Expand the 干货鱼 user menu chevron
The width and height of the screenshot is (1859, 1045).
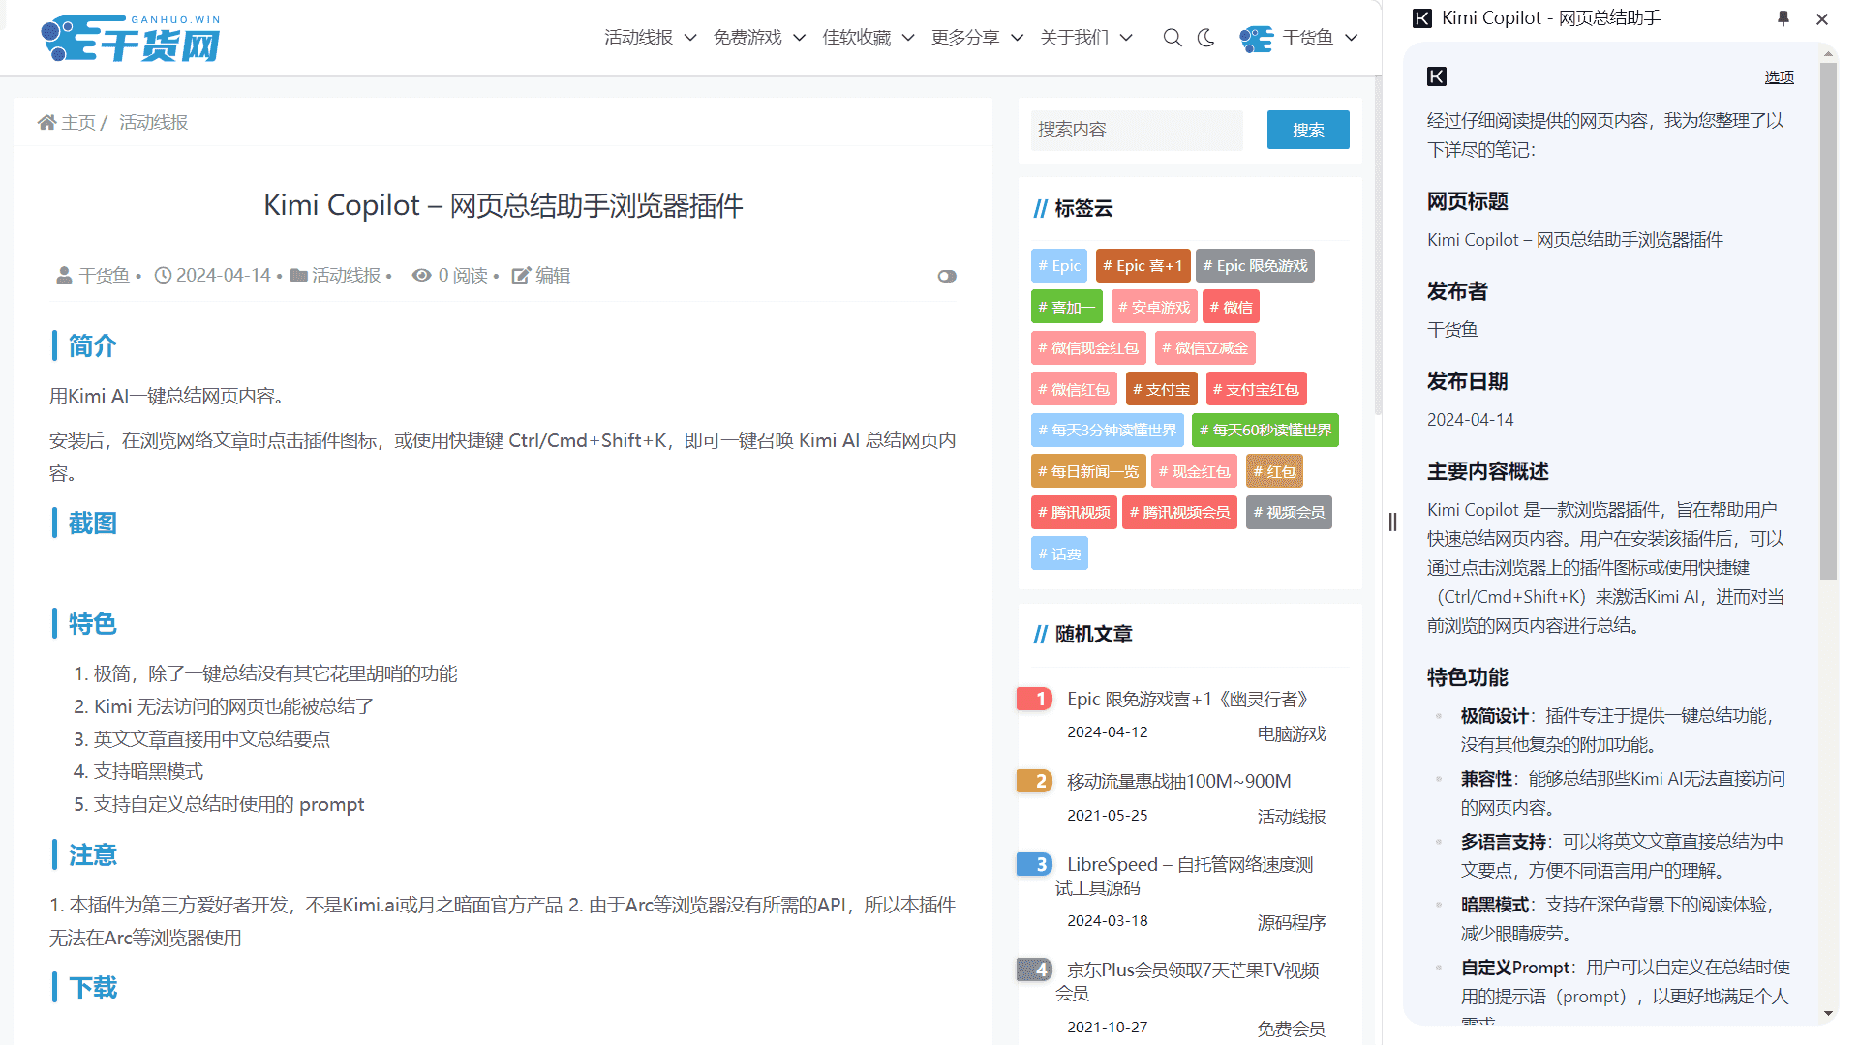click(x=1352, y=38)
